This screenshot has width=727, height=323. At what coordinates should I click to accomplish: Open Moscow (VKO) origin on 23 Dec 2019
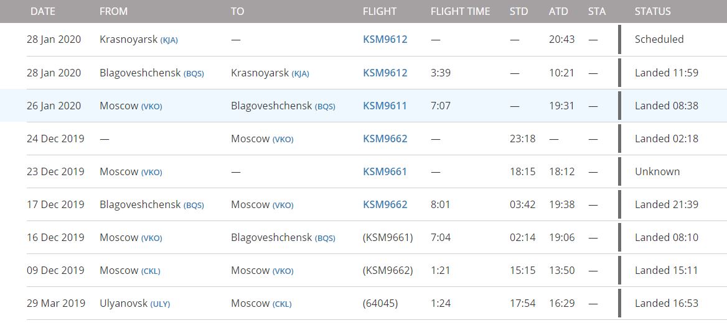[x=131, y=171]
